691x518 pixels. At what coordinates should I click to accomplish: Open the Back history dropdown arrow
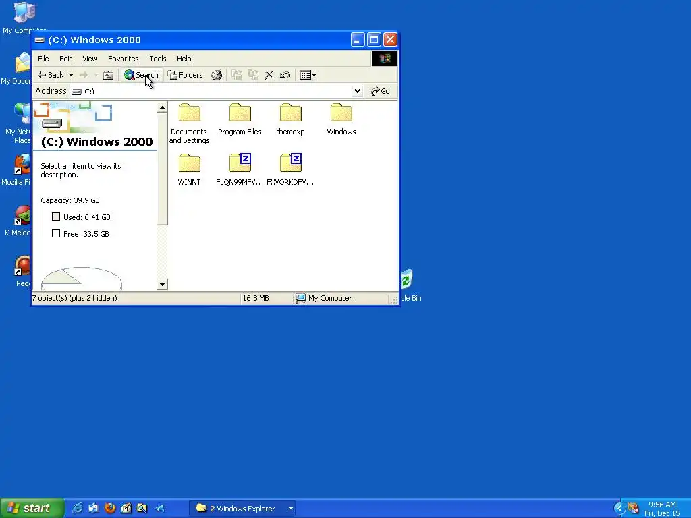(x=71, y=75)
